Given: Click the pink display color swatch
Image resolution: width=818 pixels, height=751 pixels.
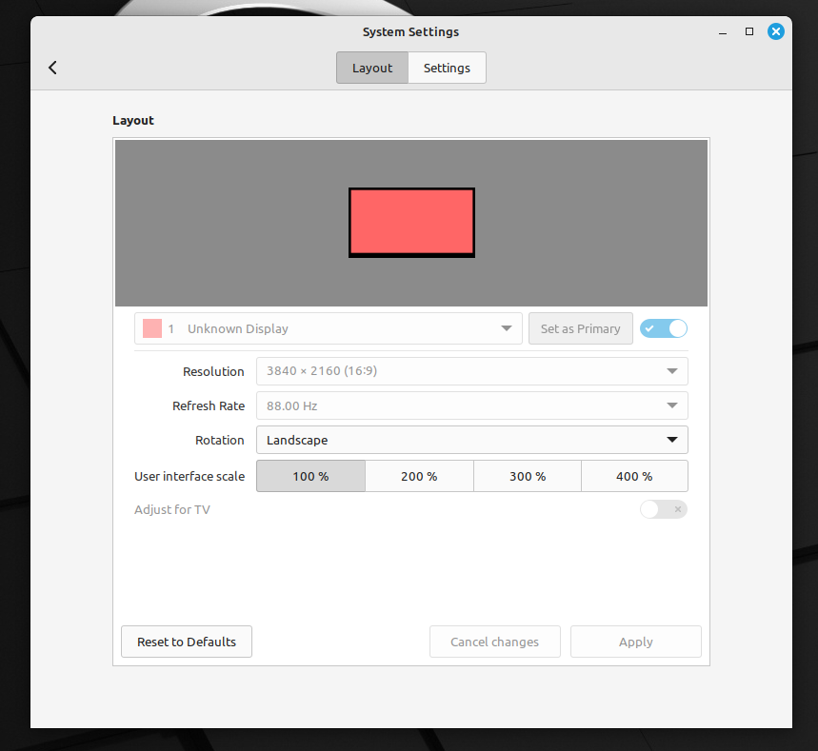Looking at the screenshot, I should [152, 328].
